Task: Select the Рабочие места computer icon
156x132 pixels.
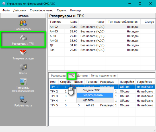Action: click(23, 100)
